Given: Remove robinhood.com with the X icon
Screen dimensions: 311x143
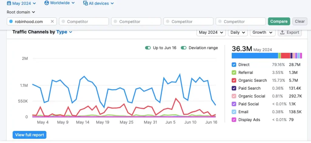Looking at the screenshot, I should [x=52, y=22].
